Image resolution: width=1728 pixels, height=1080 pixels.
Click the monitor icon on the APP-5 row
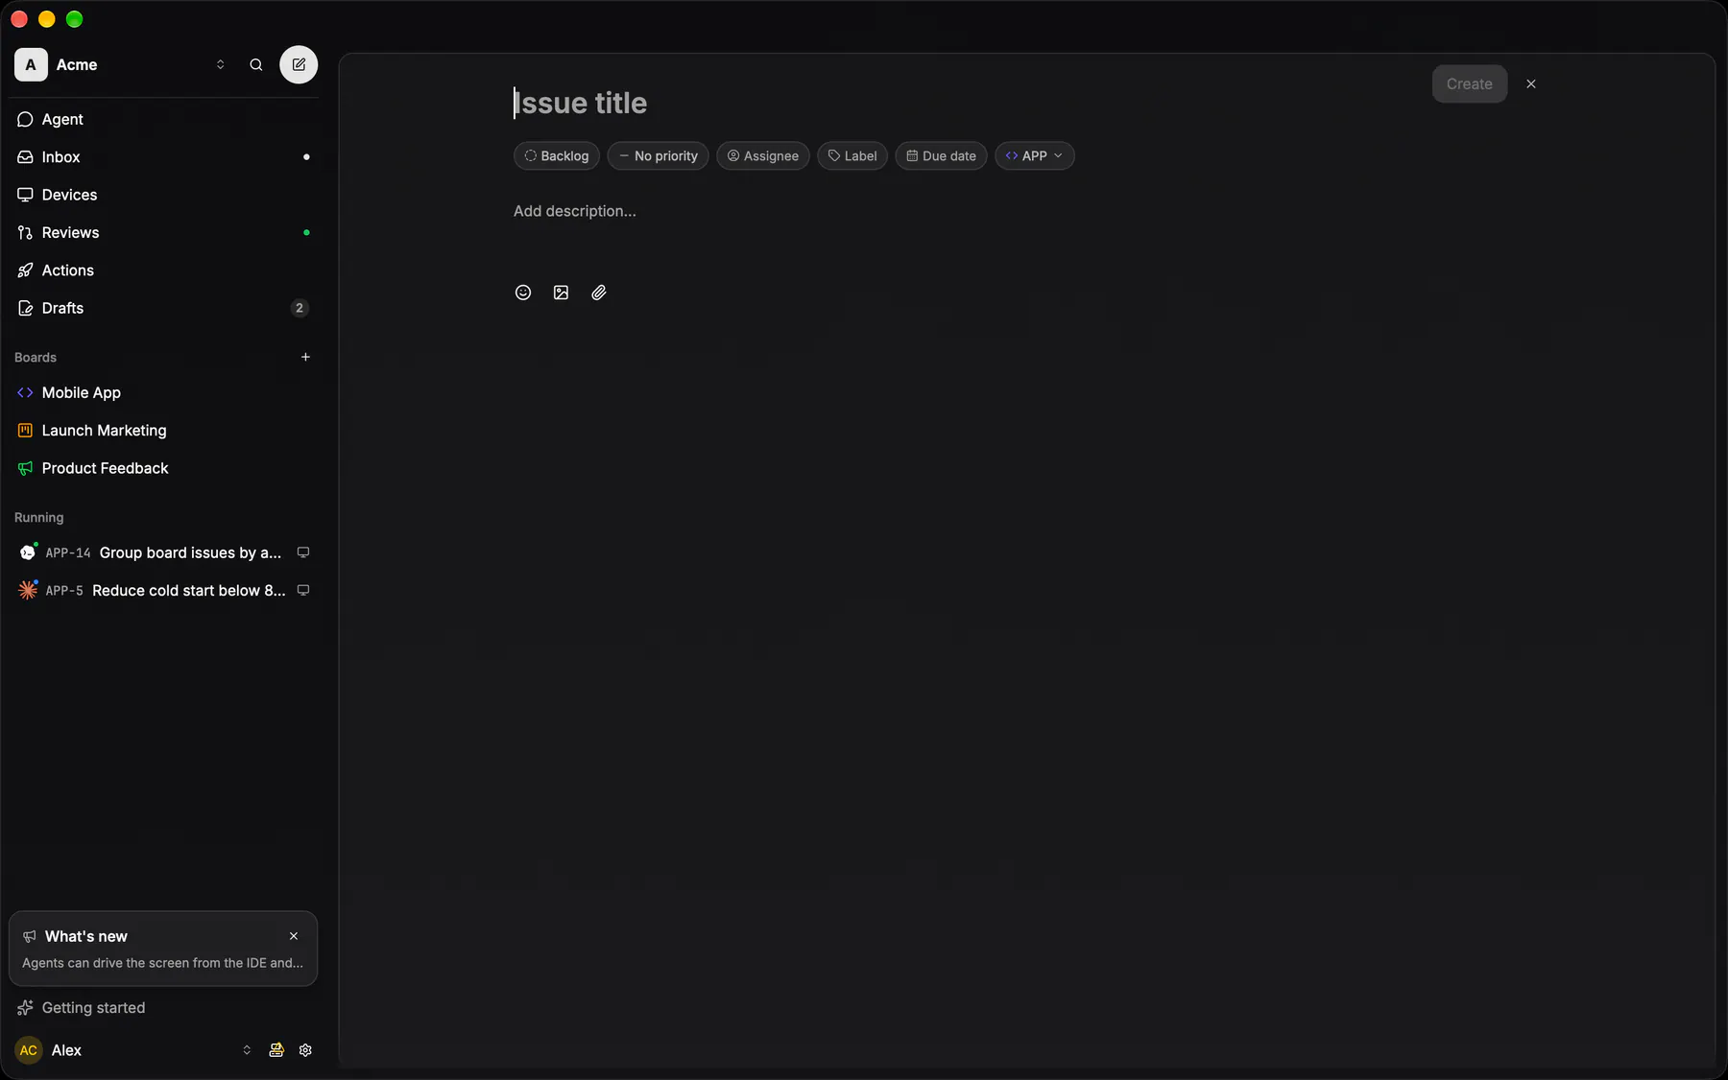(303, 591)
